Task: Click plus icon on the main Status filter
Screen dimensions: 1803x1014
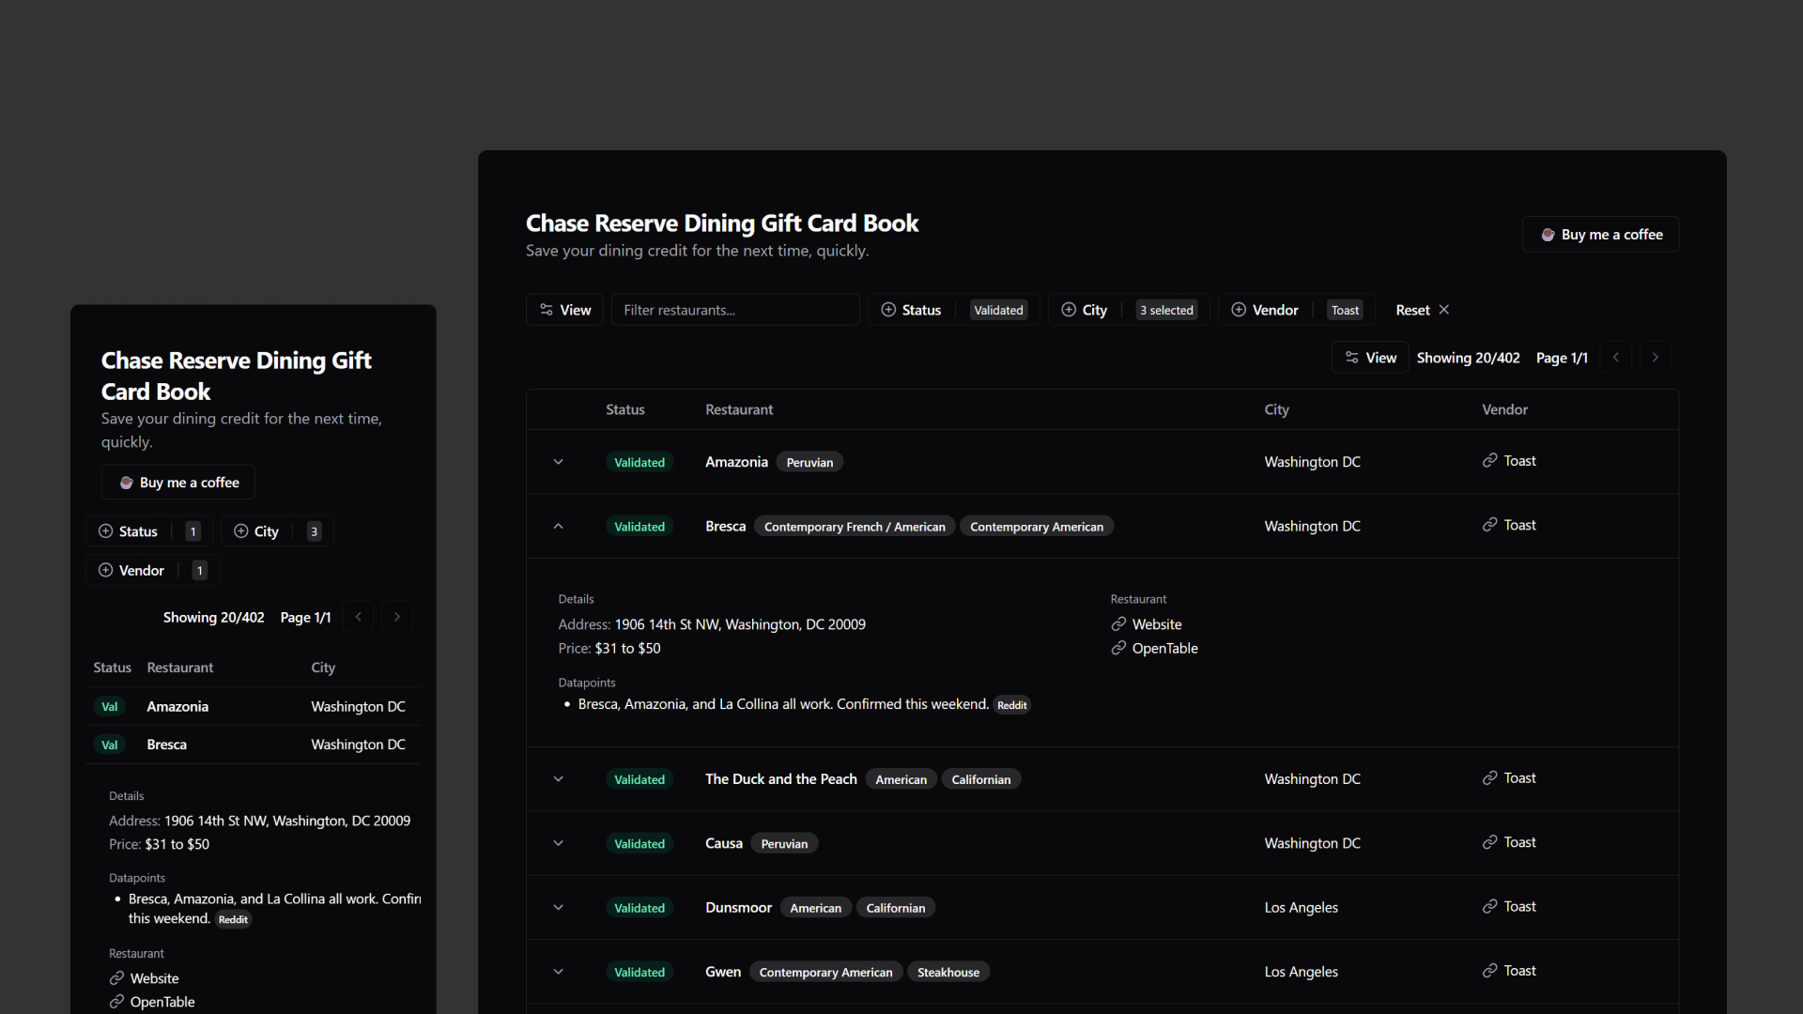Action: point(888,310)
